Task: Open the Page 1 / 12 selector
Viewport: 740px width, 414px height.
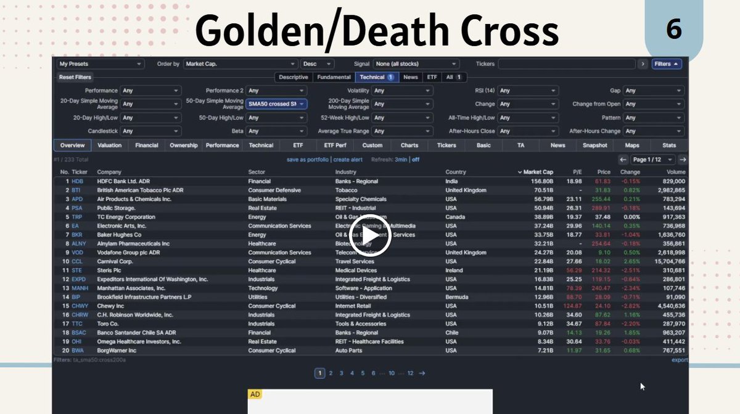Action: [x=653, y=160]
